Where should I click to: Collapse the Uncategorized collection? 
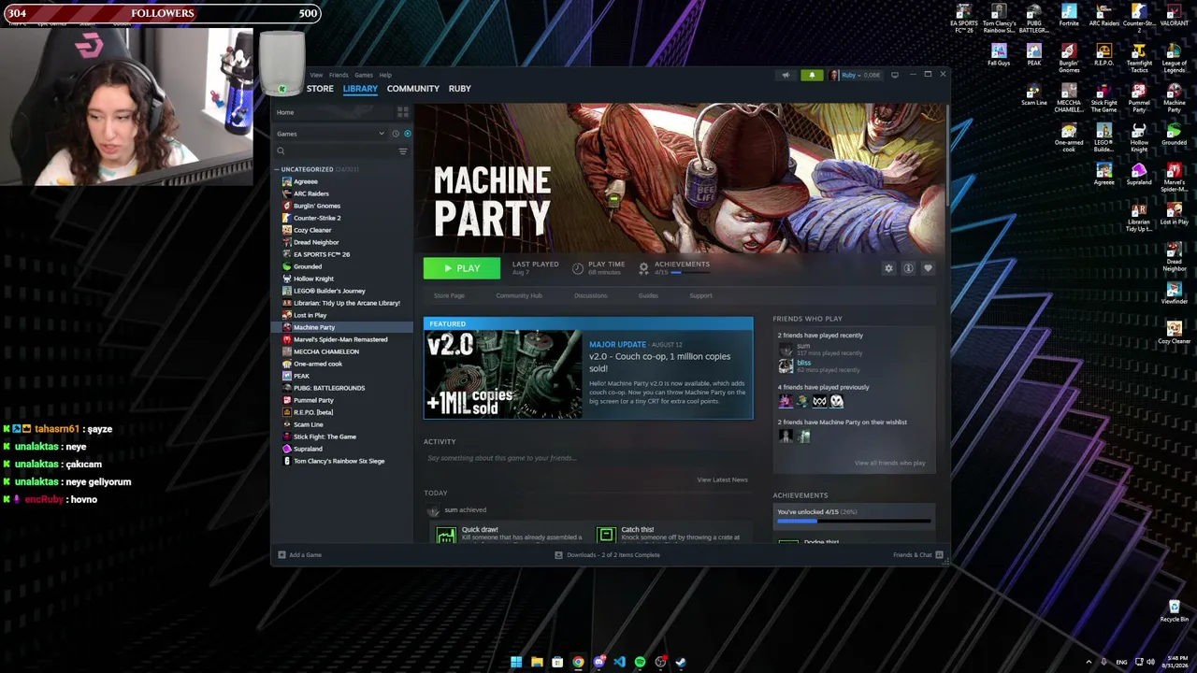[277, 169]
